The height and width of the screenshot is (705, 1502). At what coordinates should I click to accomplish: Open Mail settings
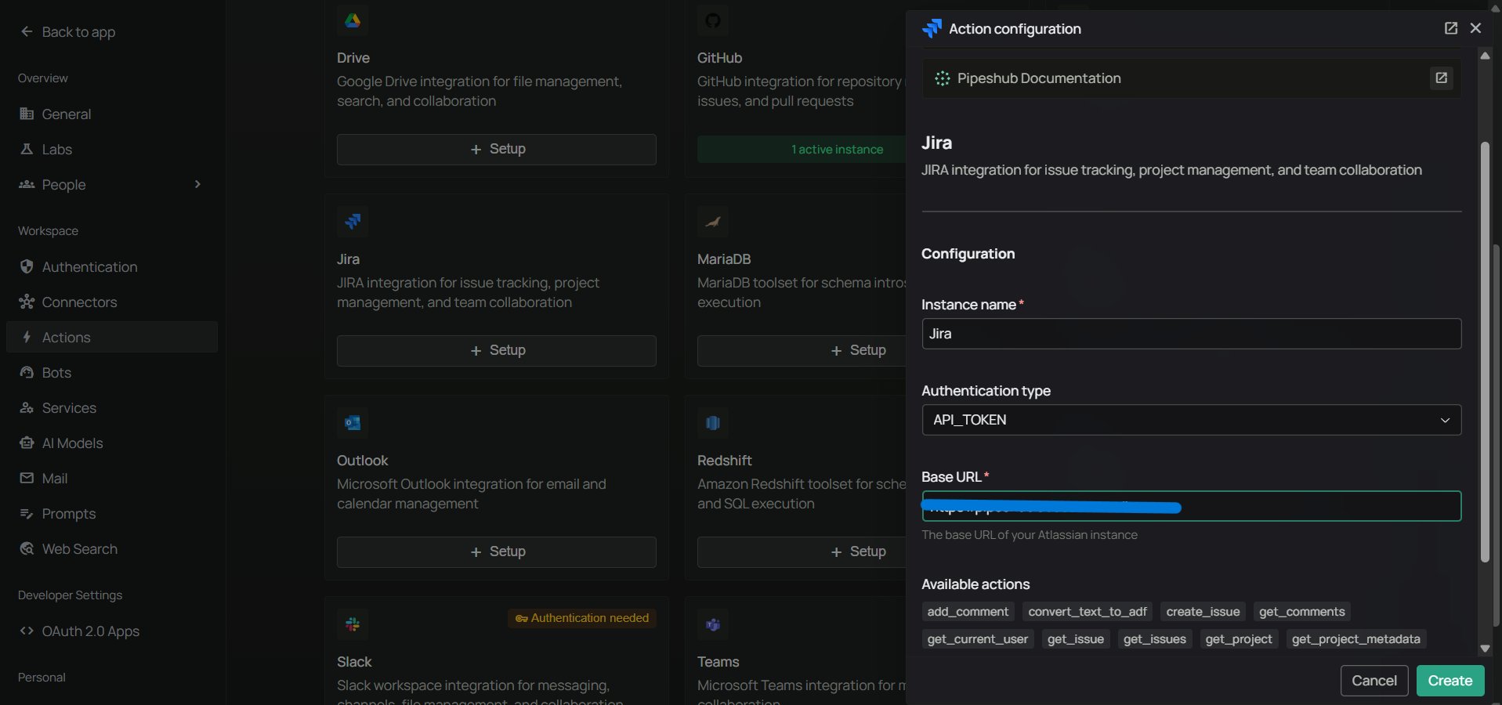click(112, 479)
